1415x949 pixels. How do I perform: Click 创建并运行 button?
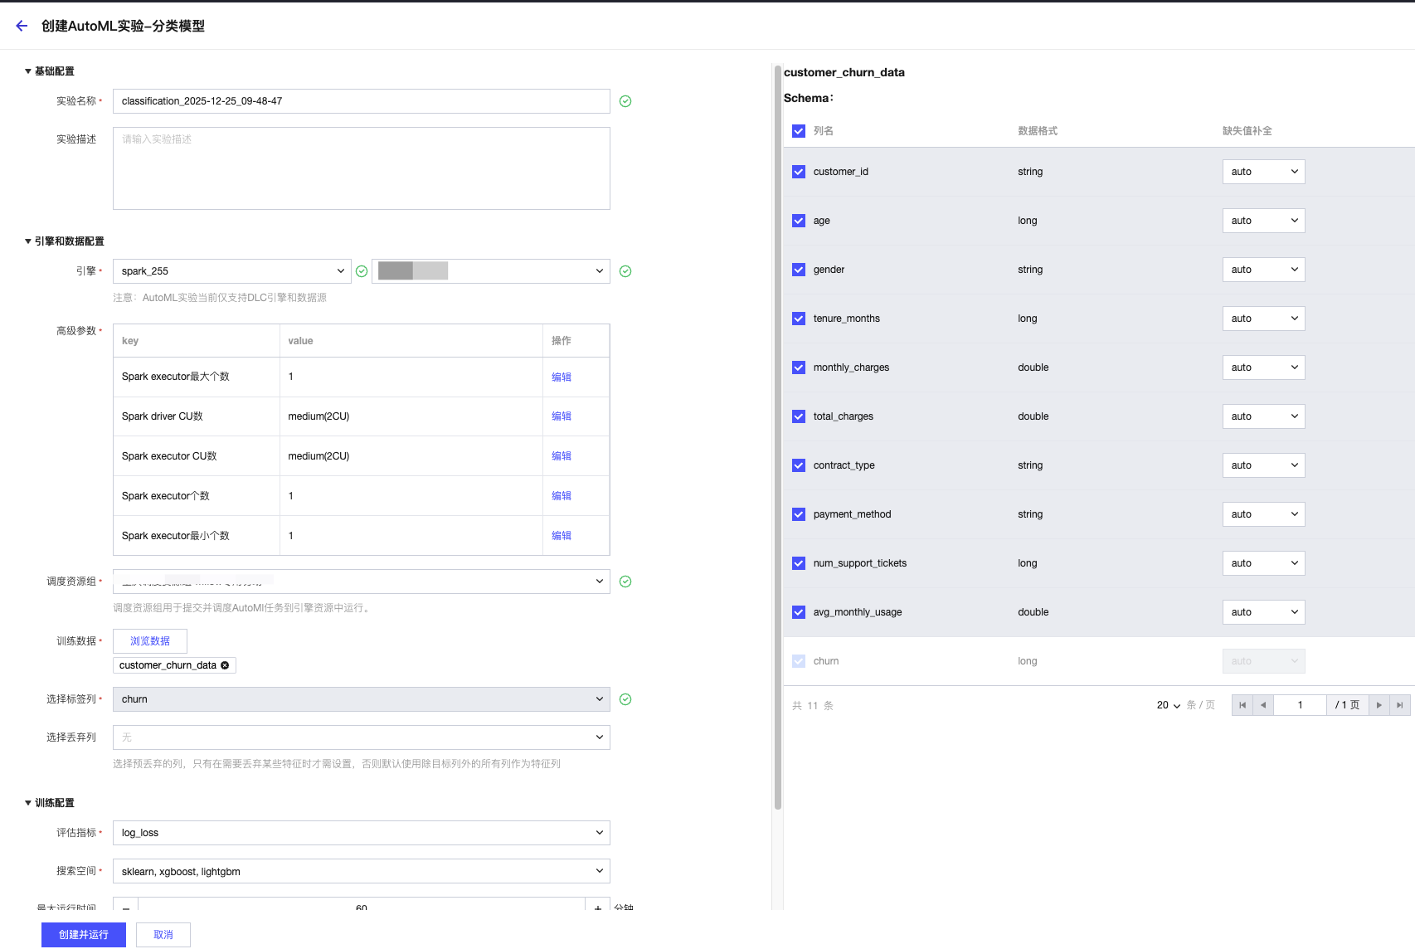84,935
